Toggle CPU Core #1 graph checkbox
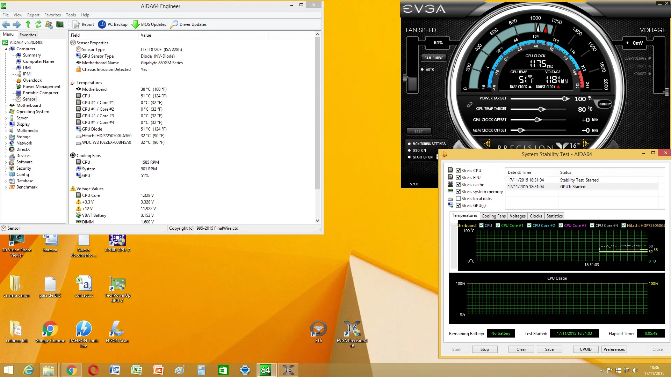The image size is (671, 377). tap(498, 226)
